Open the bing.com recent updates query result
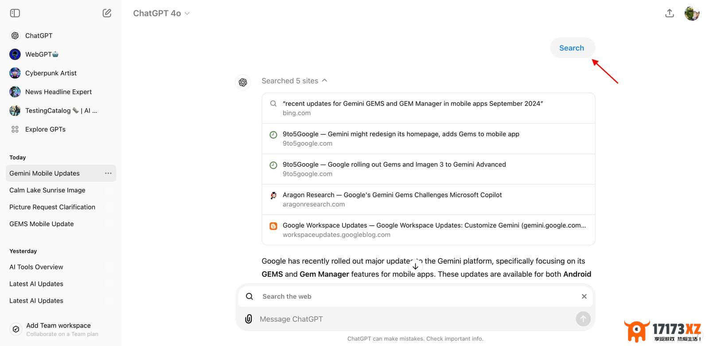The width and height of the screenshot is (709, 346). [428, 108]
